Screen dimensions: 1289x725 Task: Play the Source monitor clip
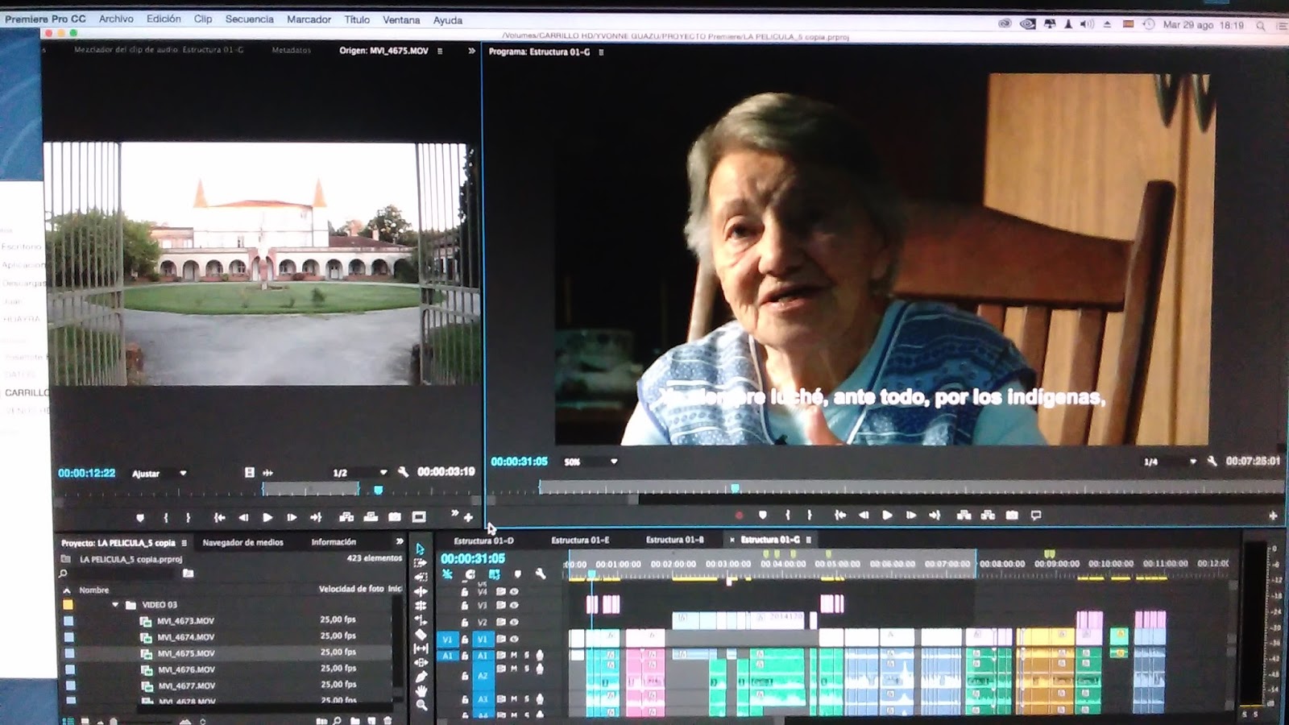267,517
